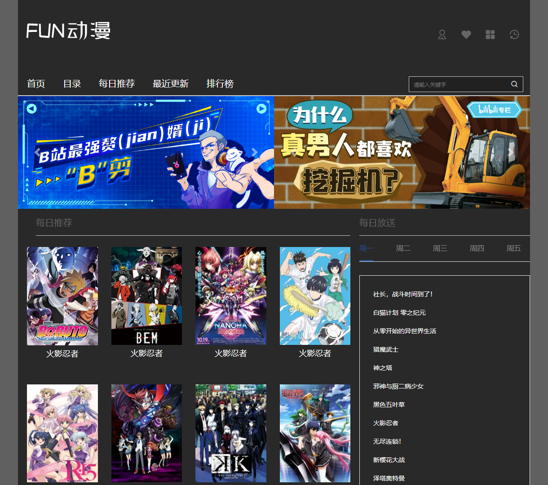
Task: Open the 最近更新 menu item
Action: pyautogui.click(x=171, y=84)
